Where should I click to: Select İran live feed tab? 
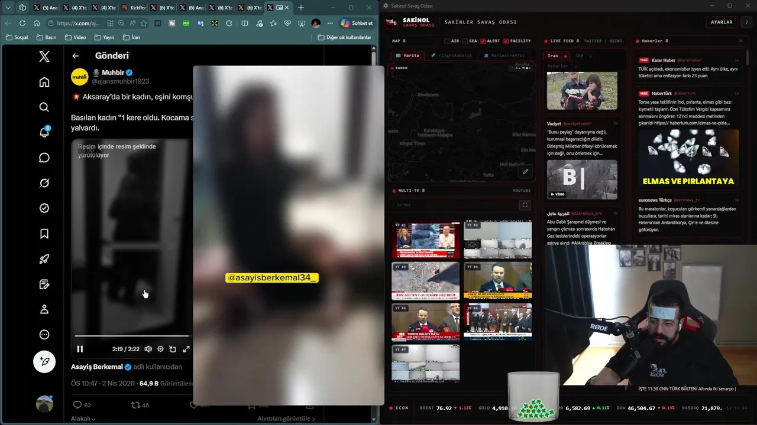coord(552,55)
